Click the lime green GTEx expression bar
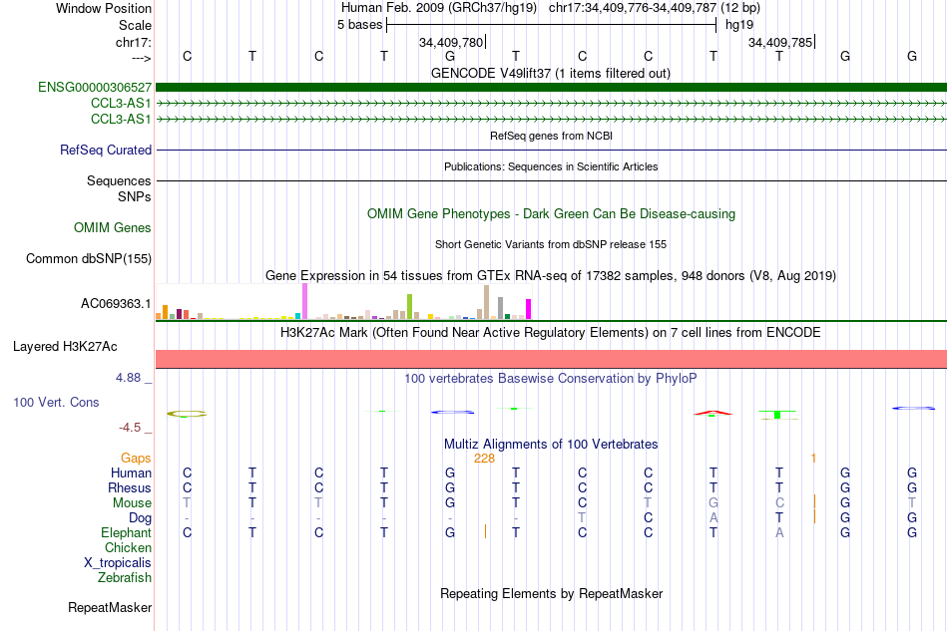Viewport: 948px width, 631px height. pyautogui.click(x=409, y=306)
